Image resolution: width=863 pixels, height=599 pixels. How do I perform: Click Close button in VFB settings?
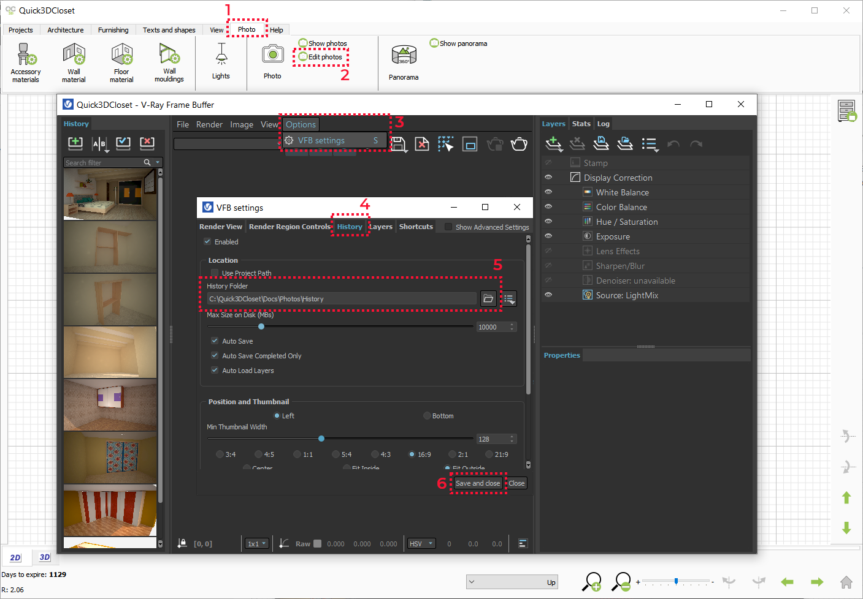click(516, 483)
